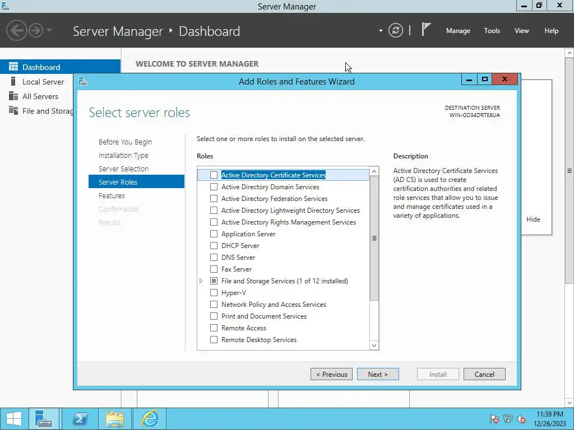
Task: Enable the Application Server role
Action: (x=214, y=233)
